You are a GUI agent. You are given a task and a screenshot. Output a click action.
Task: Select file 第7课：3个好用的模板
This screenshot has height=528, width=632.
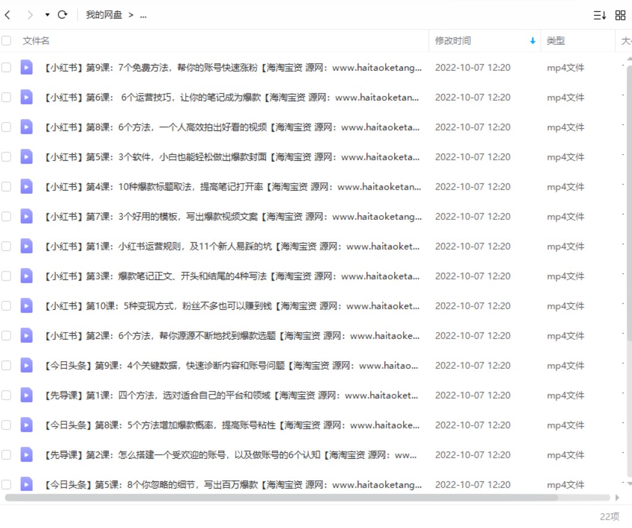[x=233, y=216]
